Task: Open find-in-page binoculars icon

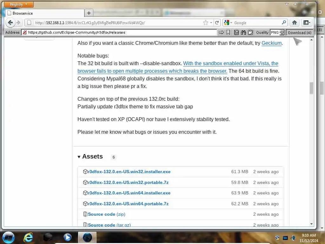Action: (x=243, y=32)
